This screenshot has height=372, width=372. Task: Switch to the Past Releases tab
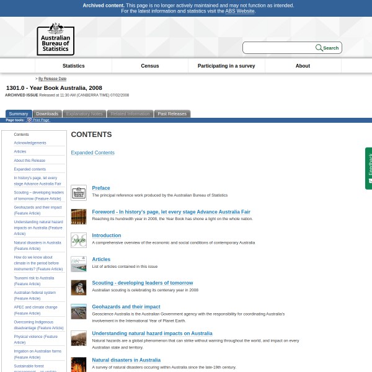(x=172, y=113)
